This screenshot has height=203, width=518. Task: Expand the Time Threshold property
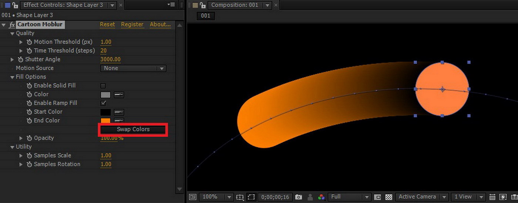pyautogui.click(x=21, y=51)
